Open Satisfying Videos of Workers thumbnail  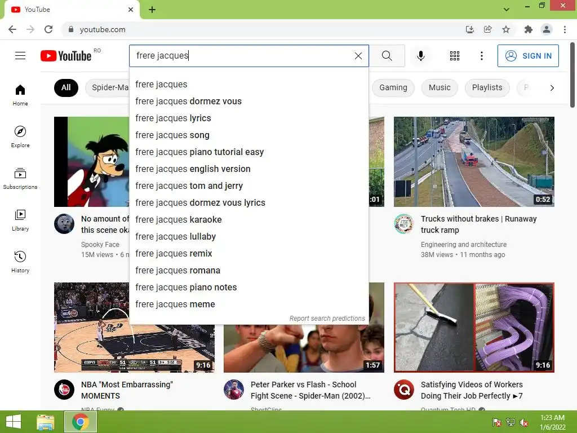pos(474,328)
